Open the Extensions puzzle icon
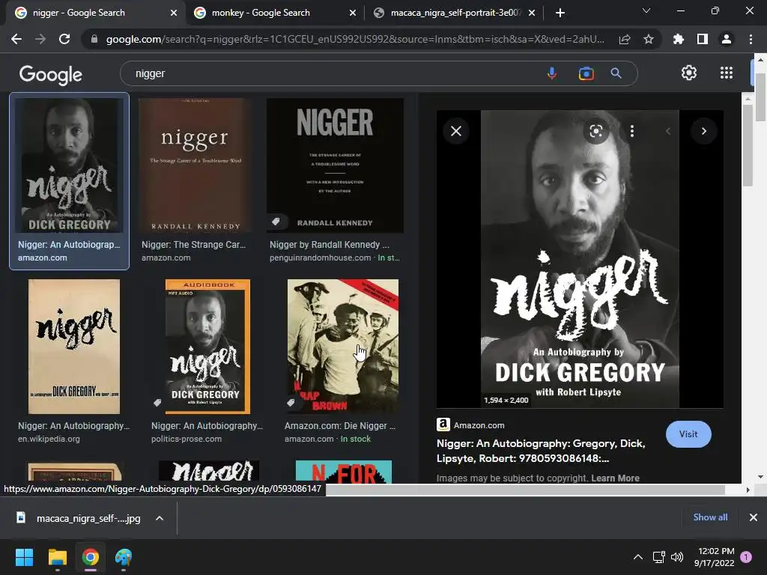Viewport: 767px width, 575px height. point(679,39)
